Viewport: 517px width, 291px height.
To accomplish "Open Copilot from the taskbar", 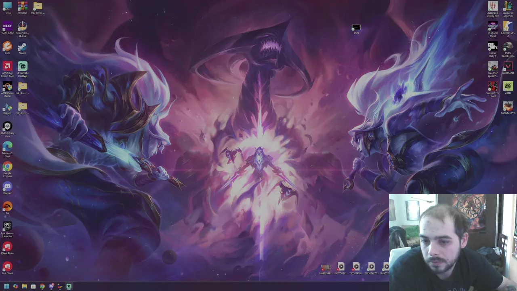I will [x=15, y=287].
